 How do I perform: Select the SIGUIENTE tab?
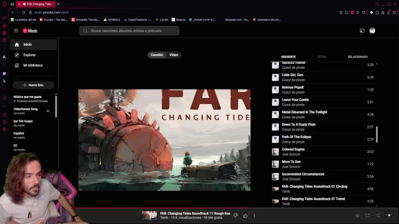(x=288, y=57)
